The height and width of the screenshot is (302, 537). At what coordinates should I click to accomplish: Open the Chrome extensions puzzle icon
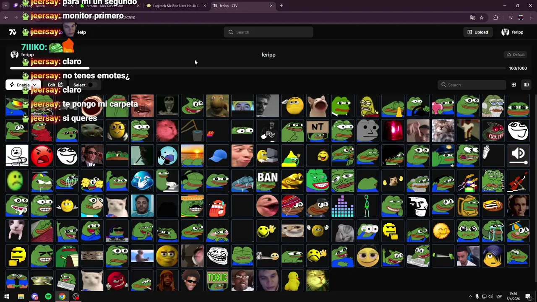(x=496, y=18)
